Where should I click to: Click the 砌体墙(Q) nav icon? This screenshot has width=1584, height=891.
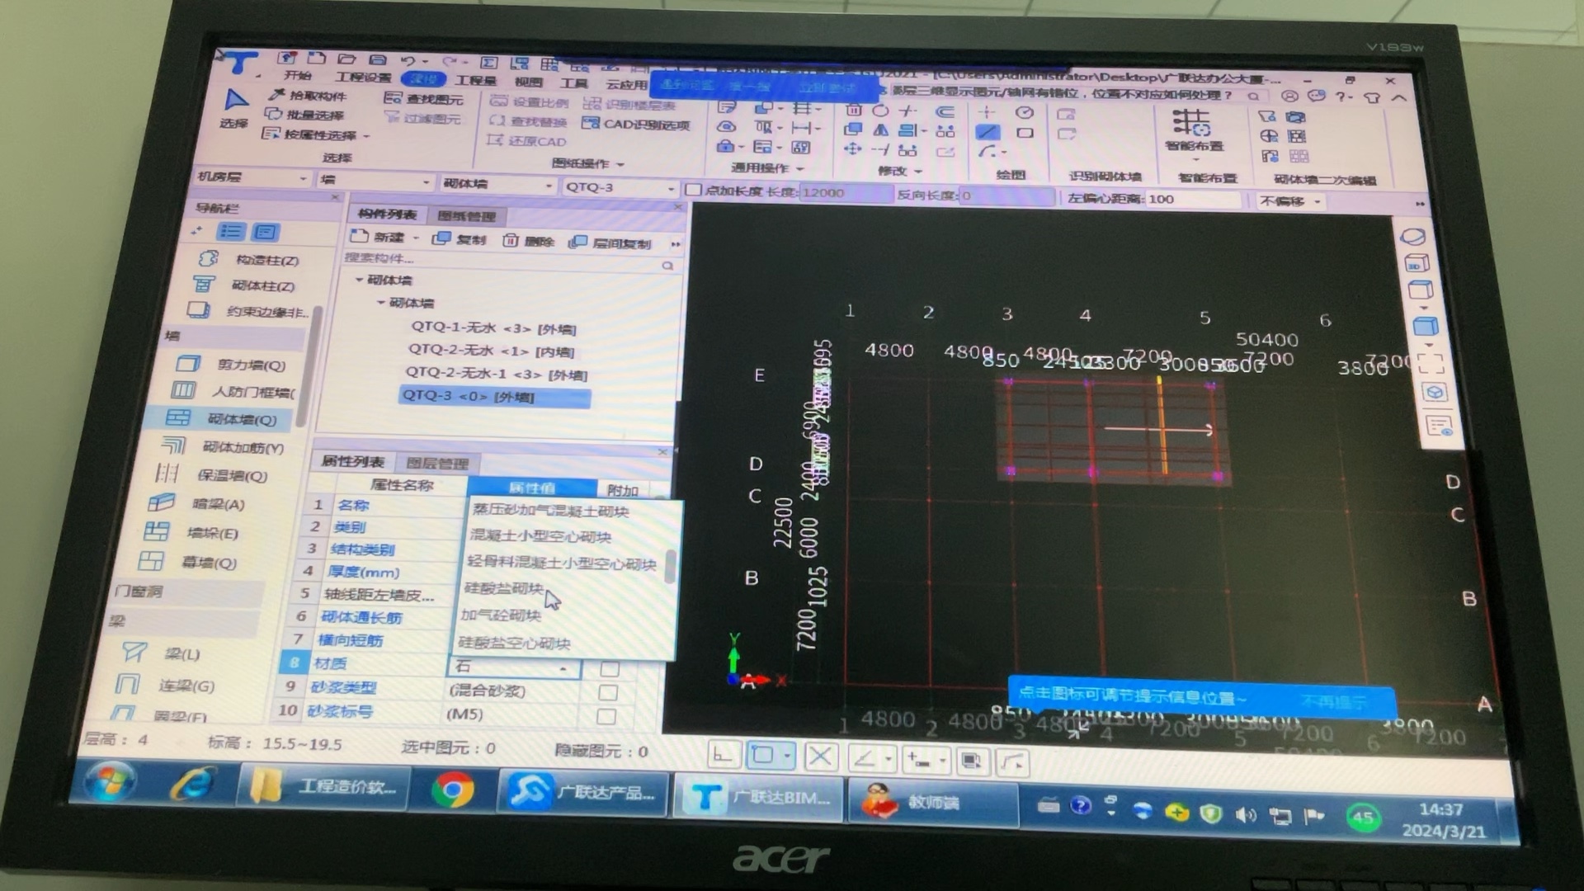(x=178, y=417)
